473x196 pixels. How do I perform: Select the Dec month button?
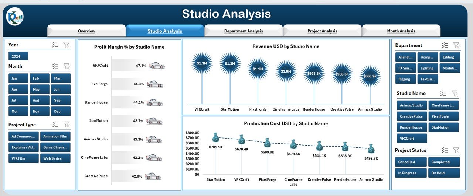(61, 112)
